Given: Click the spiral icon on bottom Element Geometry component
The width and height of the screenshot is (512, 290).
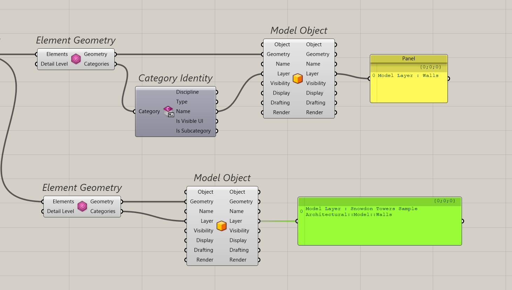Looking at the screenshot, I should point(82,207).
